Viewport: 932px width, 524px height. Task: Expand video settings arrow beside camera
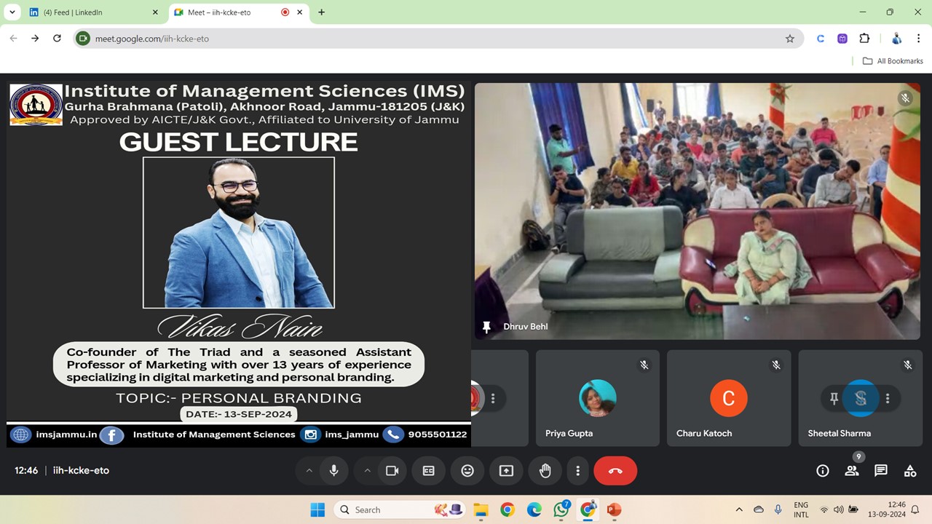tap(367, 471)
